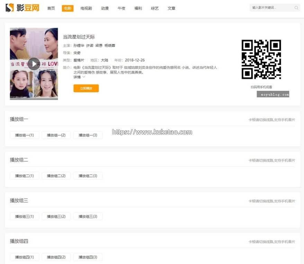The width and height of the screenshot is (304, 264).
Task: Click actor link 杨晓蓉
Action: coord(110,46)
